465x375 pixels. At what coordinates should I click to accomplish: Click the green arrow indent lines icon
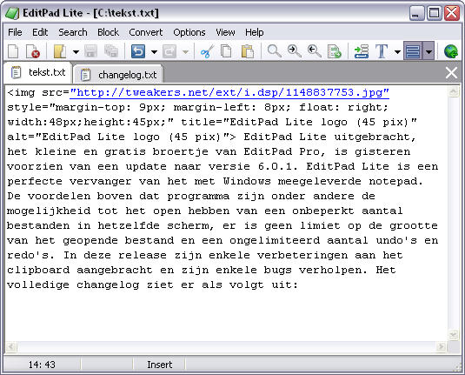(362, 51)
